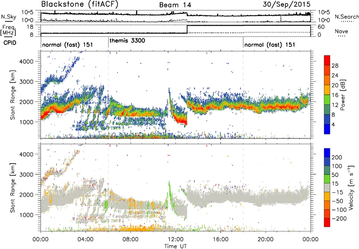
Task: Click the '04:00' time axis tick label
Action: [86, 240]
